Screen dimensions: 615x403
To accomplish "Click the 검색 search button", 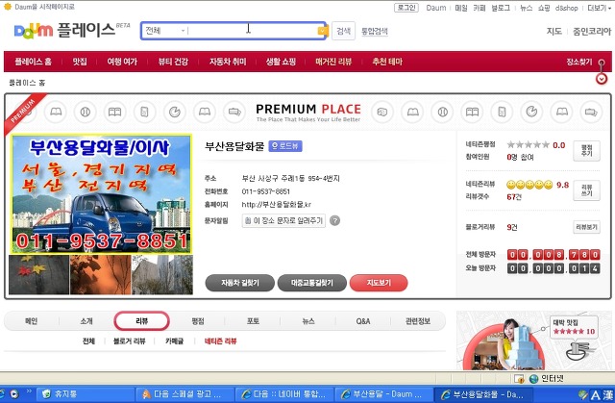I will [344, 31].
